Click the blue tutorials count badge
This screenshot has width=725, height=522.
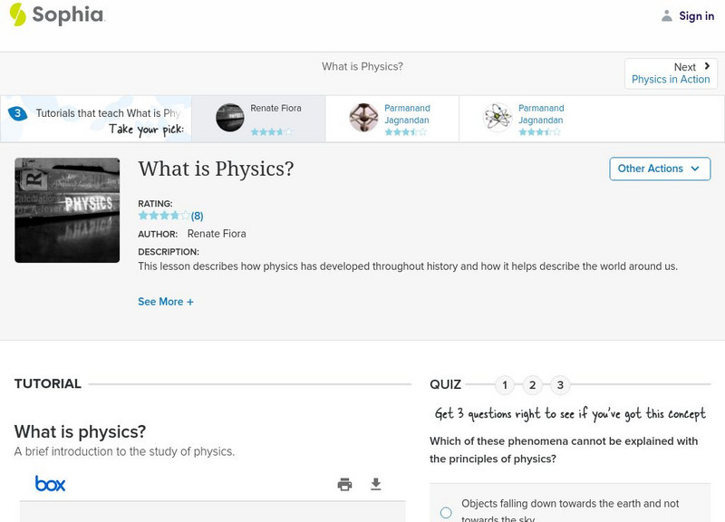tap(17, 114)
